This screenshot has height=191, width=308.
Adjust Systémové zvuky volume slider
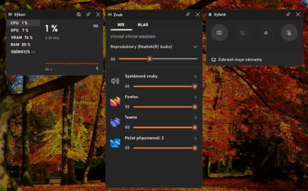[165, 87]
